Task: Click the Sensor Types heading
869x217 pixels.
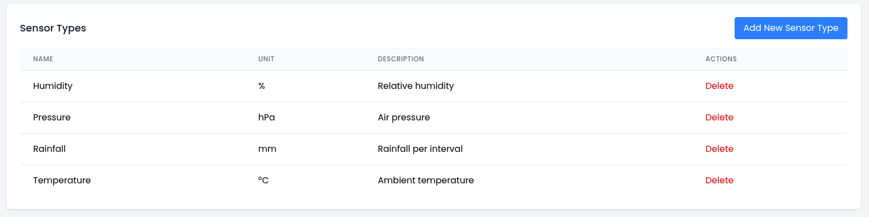Action: point(53,28)
